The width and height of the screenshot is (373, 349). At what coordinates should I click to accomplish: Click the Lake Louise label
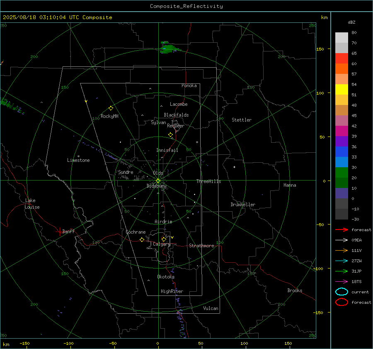tap(32, 204)
